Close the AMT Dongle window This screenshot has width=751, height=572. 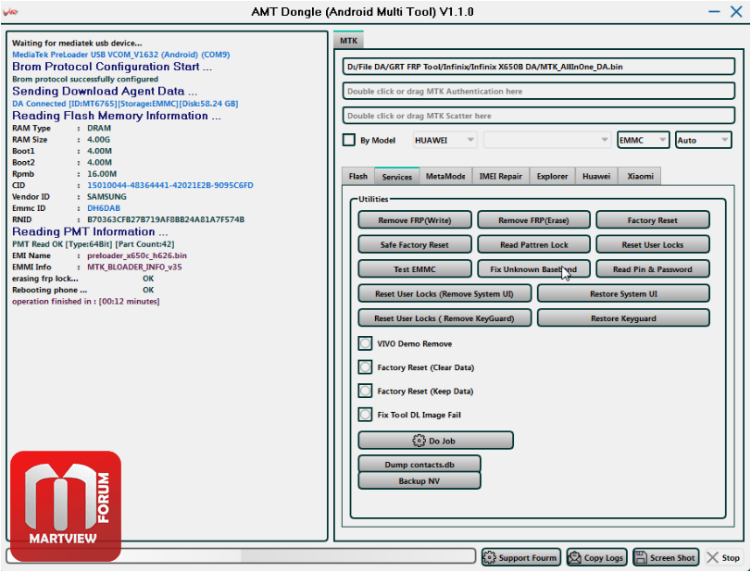736,11
